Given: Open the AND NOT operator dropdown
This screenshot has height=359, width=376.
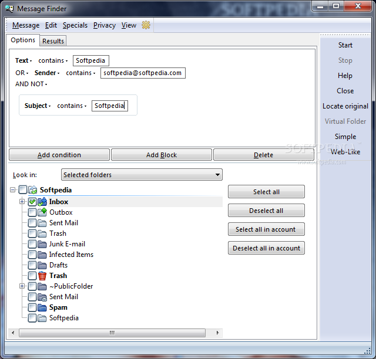Looking at the screenshot, I should tap(31, 84).
